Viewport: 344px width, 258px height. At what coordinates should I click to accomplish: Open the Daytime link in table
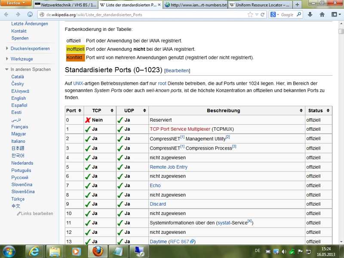point(158,242)
